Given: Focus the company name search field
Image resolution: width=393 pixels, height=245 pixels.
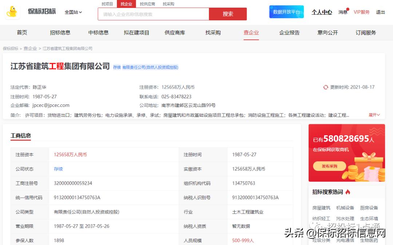Looking at the screenshot, I should 153,14.
